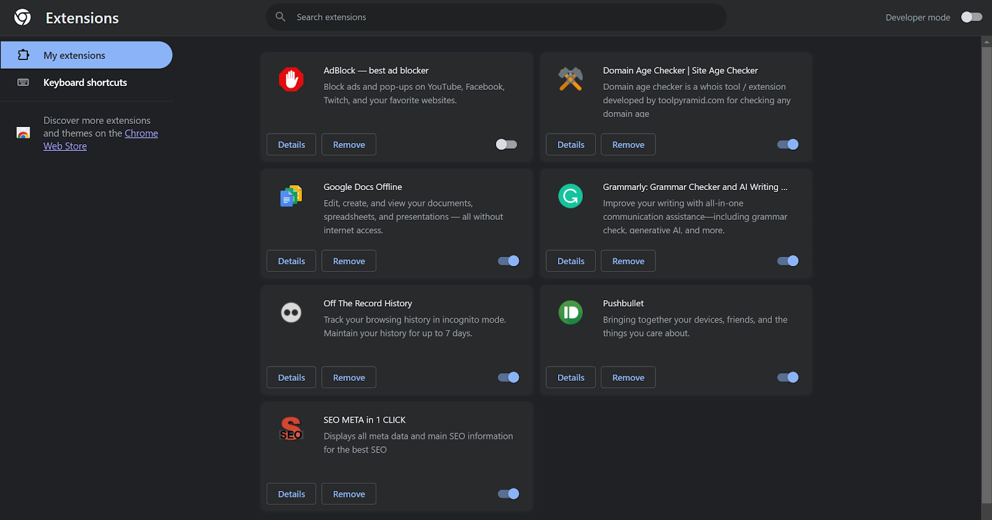Click the AdBlock red hand icon
992x520 pixels.
pos(291,79)
